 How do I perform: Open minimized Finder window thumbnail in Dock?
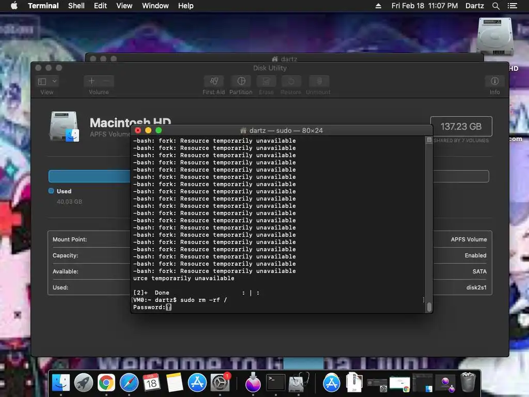click(423, 383)
